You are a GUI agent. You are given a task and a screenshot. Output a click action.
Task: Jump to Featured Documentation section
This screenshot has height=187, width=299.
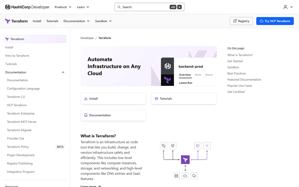(244, 79)
